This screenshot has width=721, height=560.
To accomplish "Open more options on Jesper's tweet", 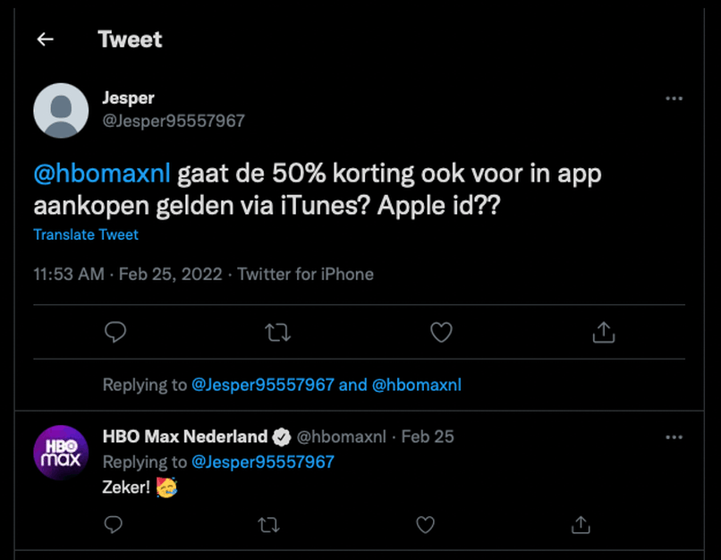I will (x=674, y=98).
